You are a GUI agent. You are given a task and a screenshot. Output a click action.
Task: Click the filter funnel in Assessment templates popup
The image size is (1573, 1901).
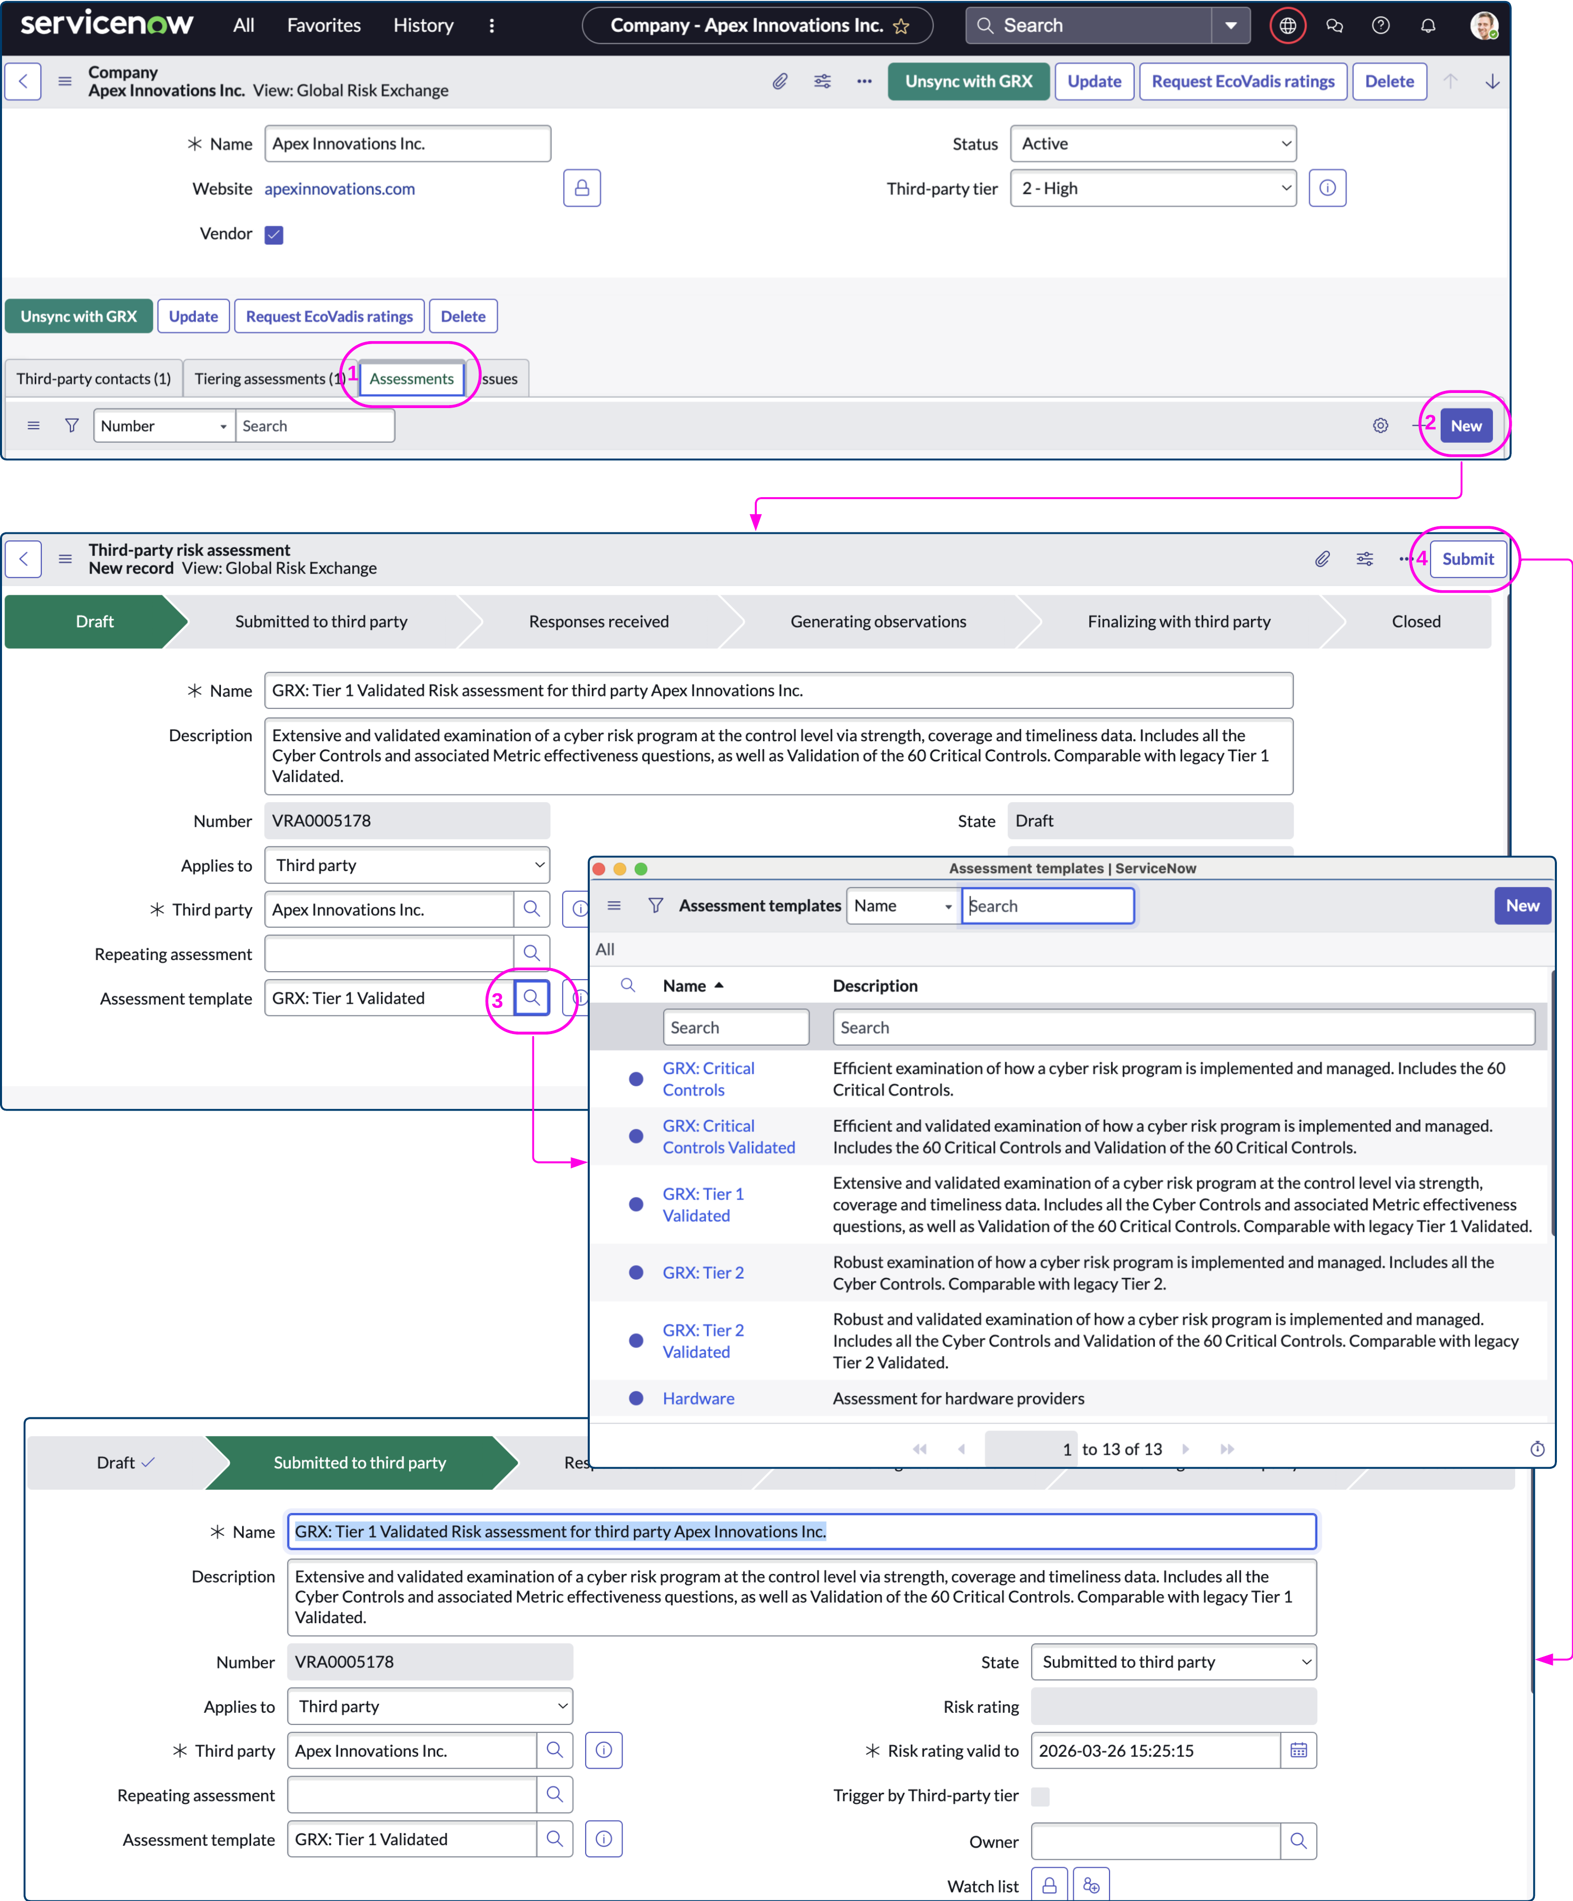click(x=655, y=905)
